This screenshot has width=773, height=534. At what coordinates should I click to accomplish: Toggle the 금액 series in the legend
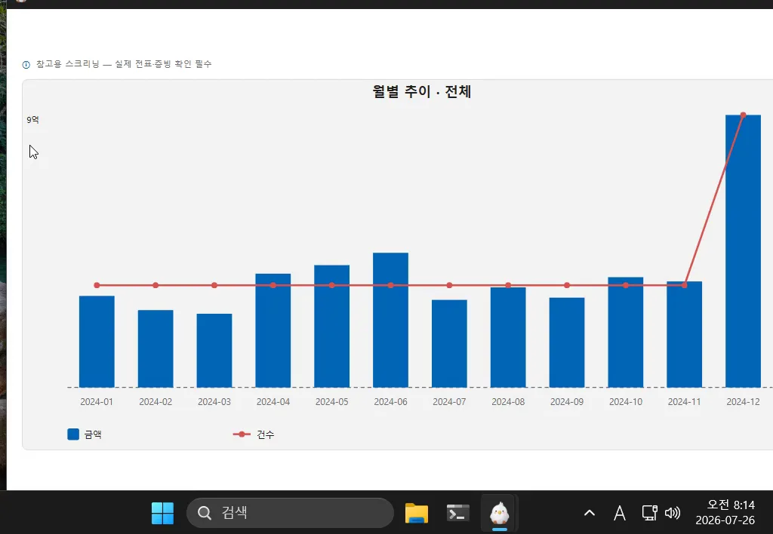85,434
